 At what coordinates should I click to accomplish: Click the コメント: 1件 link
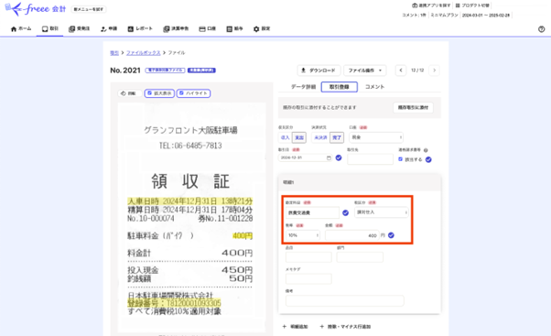tap(414, 16)
